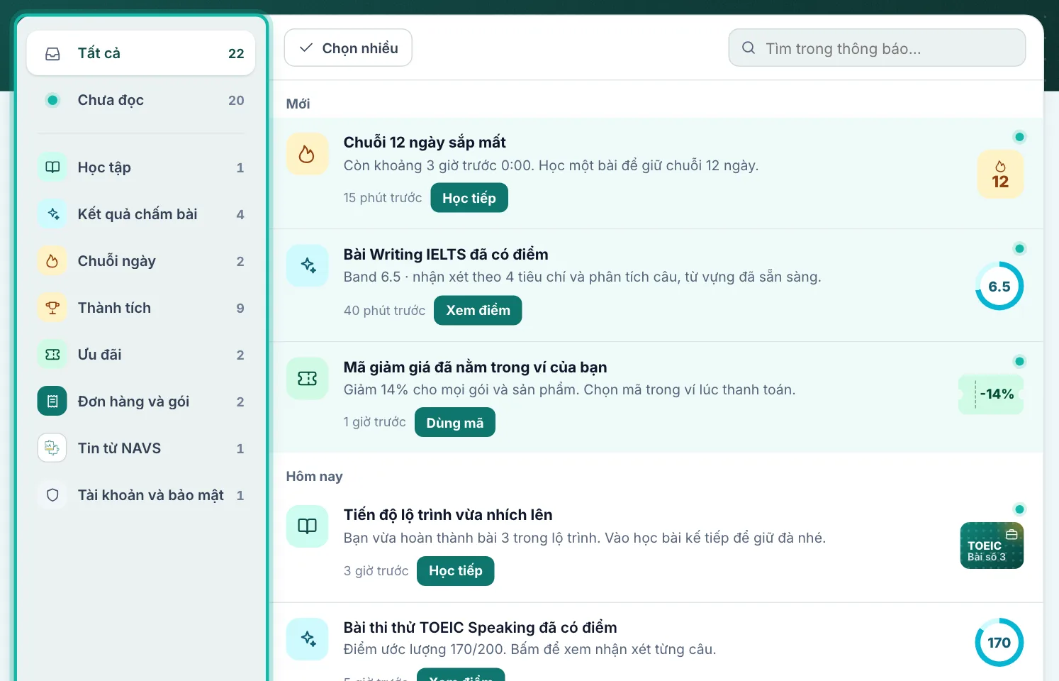Click the title Mã giảm giá đã nằm trong ví của bạn
Viewport: 1059px width, 681px height.
click(475, 367)
